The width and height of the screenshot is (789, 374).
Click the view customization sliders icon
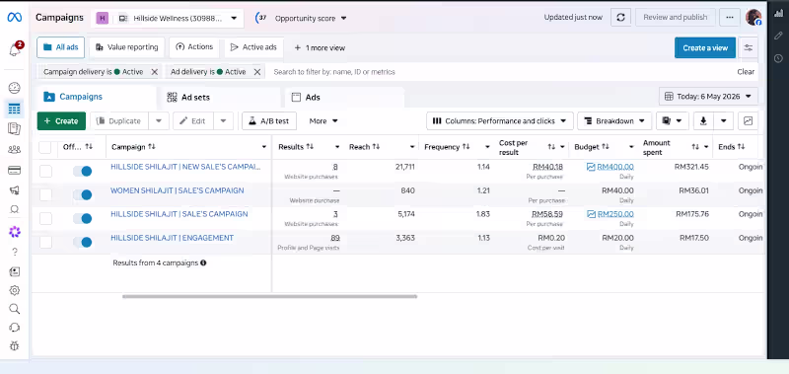[x=749, y=47]
